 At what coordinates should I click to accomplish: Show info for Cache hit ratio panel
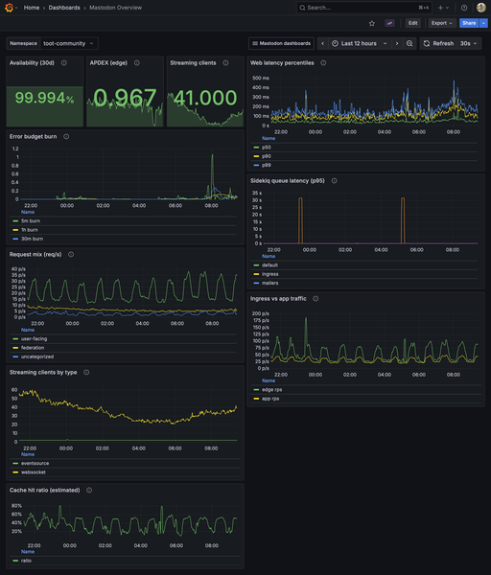coord(89,491)
